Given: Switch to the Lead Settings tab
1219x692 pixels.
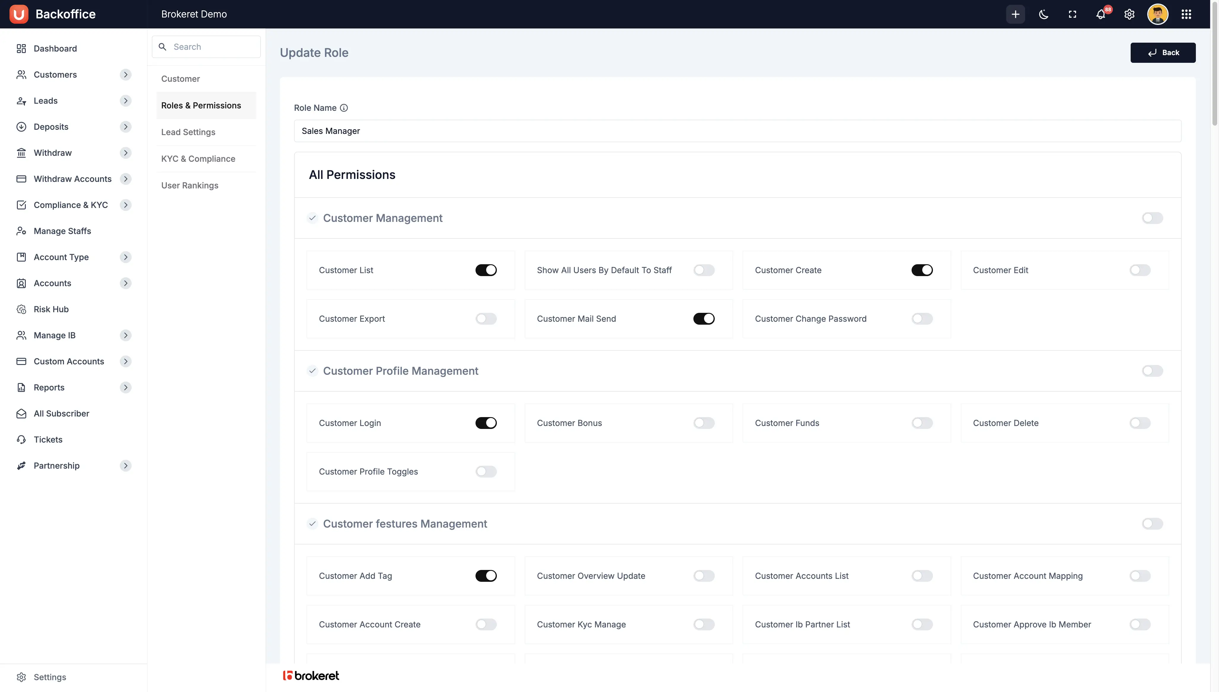Looking at the screenshot, I should 188,132.
